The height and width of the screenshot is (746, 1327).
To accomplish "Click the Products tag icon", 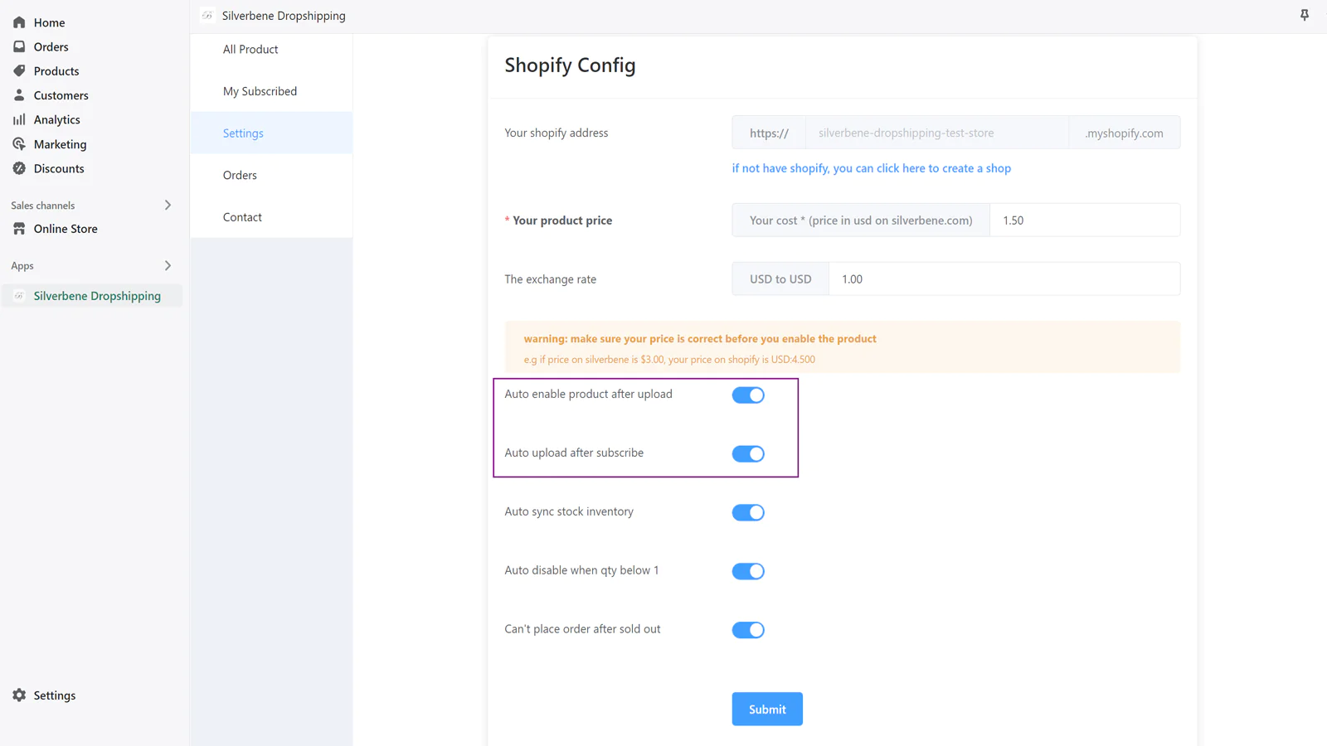I will point(19,71).
